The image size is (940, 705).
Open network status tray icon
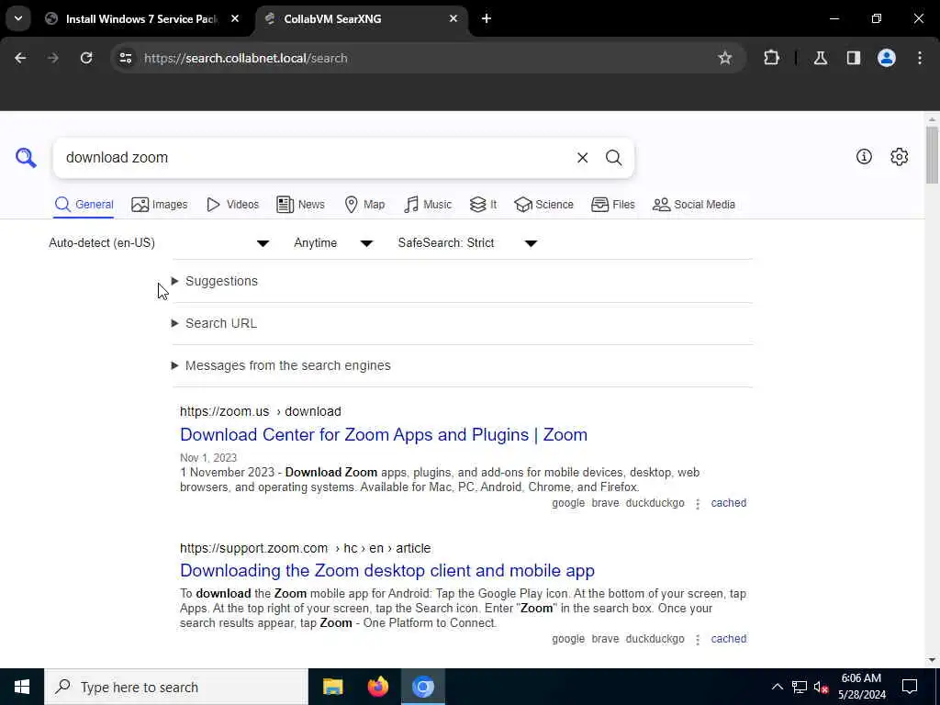pyautogui.click(x=800, y=687)
